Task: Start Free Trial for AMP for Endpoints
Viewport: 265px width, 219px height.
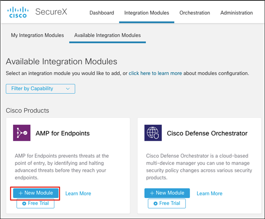Action: (x=35, y=203)
